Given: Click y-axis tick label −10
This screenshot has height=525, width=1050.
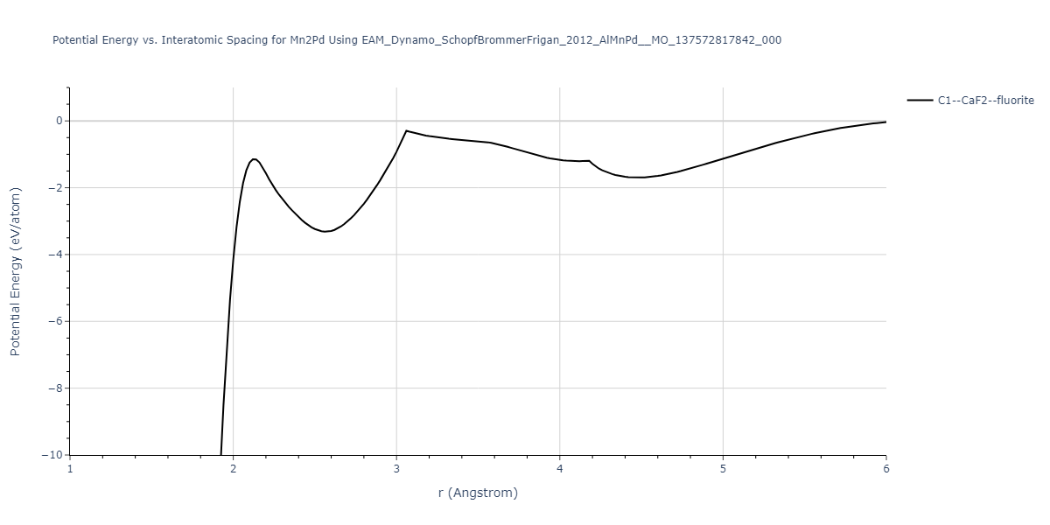Looking at the screenshot, I should pyautogui.click(x=52, y=455).
